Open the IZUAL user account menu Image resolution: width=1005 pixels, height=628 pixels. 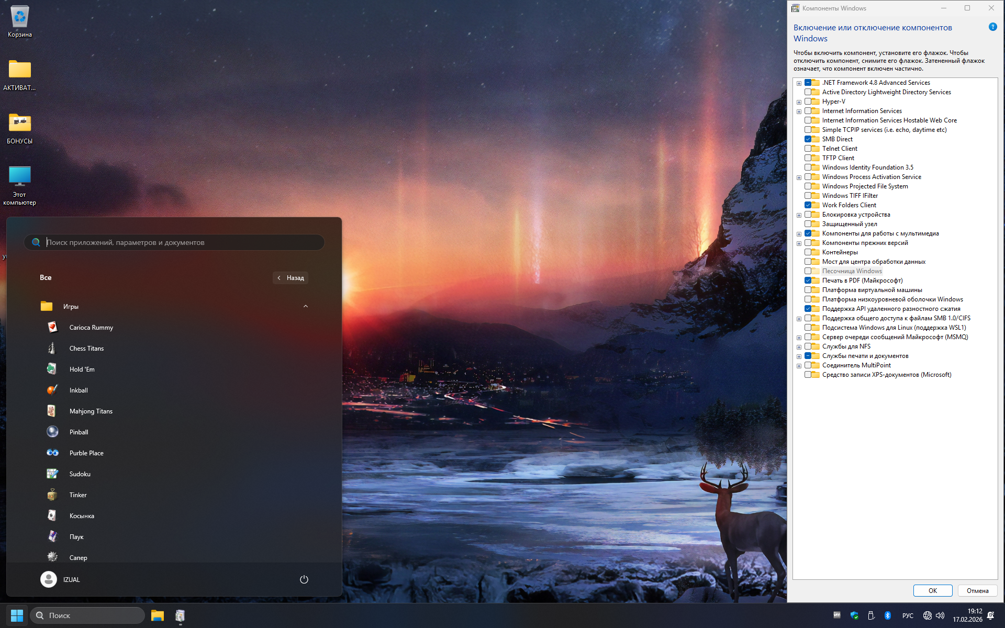[x=61, y=579]
